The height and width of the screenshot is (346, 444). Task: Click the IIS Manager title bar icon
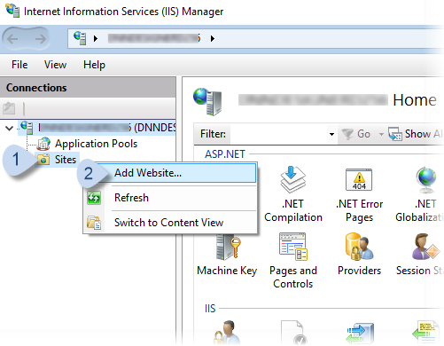12,11
